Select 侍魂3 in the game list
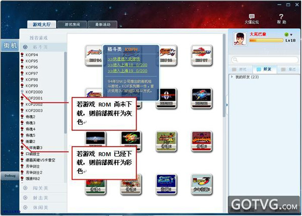The image size is (302, 216). [x=30, y=123]
